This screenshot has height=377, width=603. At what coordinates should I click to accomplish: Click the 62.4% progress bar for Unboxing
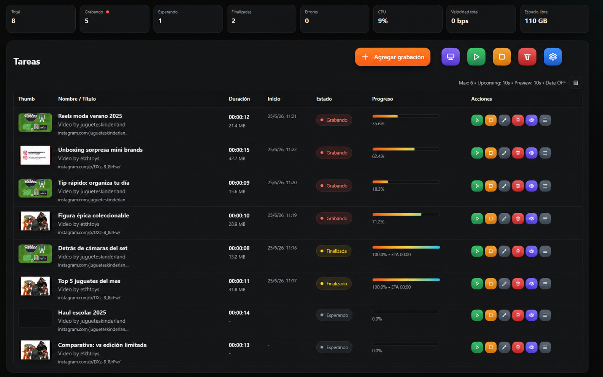[x=406, y=149]
